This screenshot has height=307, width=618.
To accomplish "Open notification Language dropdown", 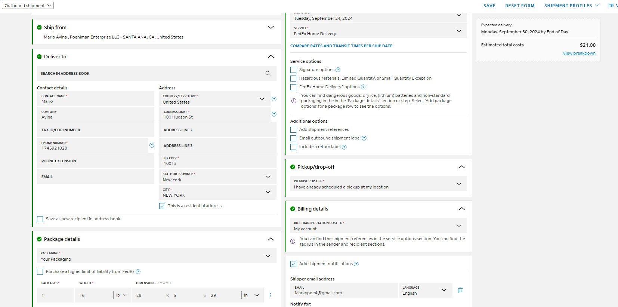I will coord(425,290).
